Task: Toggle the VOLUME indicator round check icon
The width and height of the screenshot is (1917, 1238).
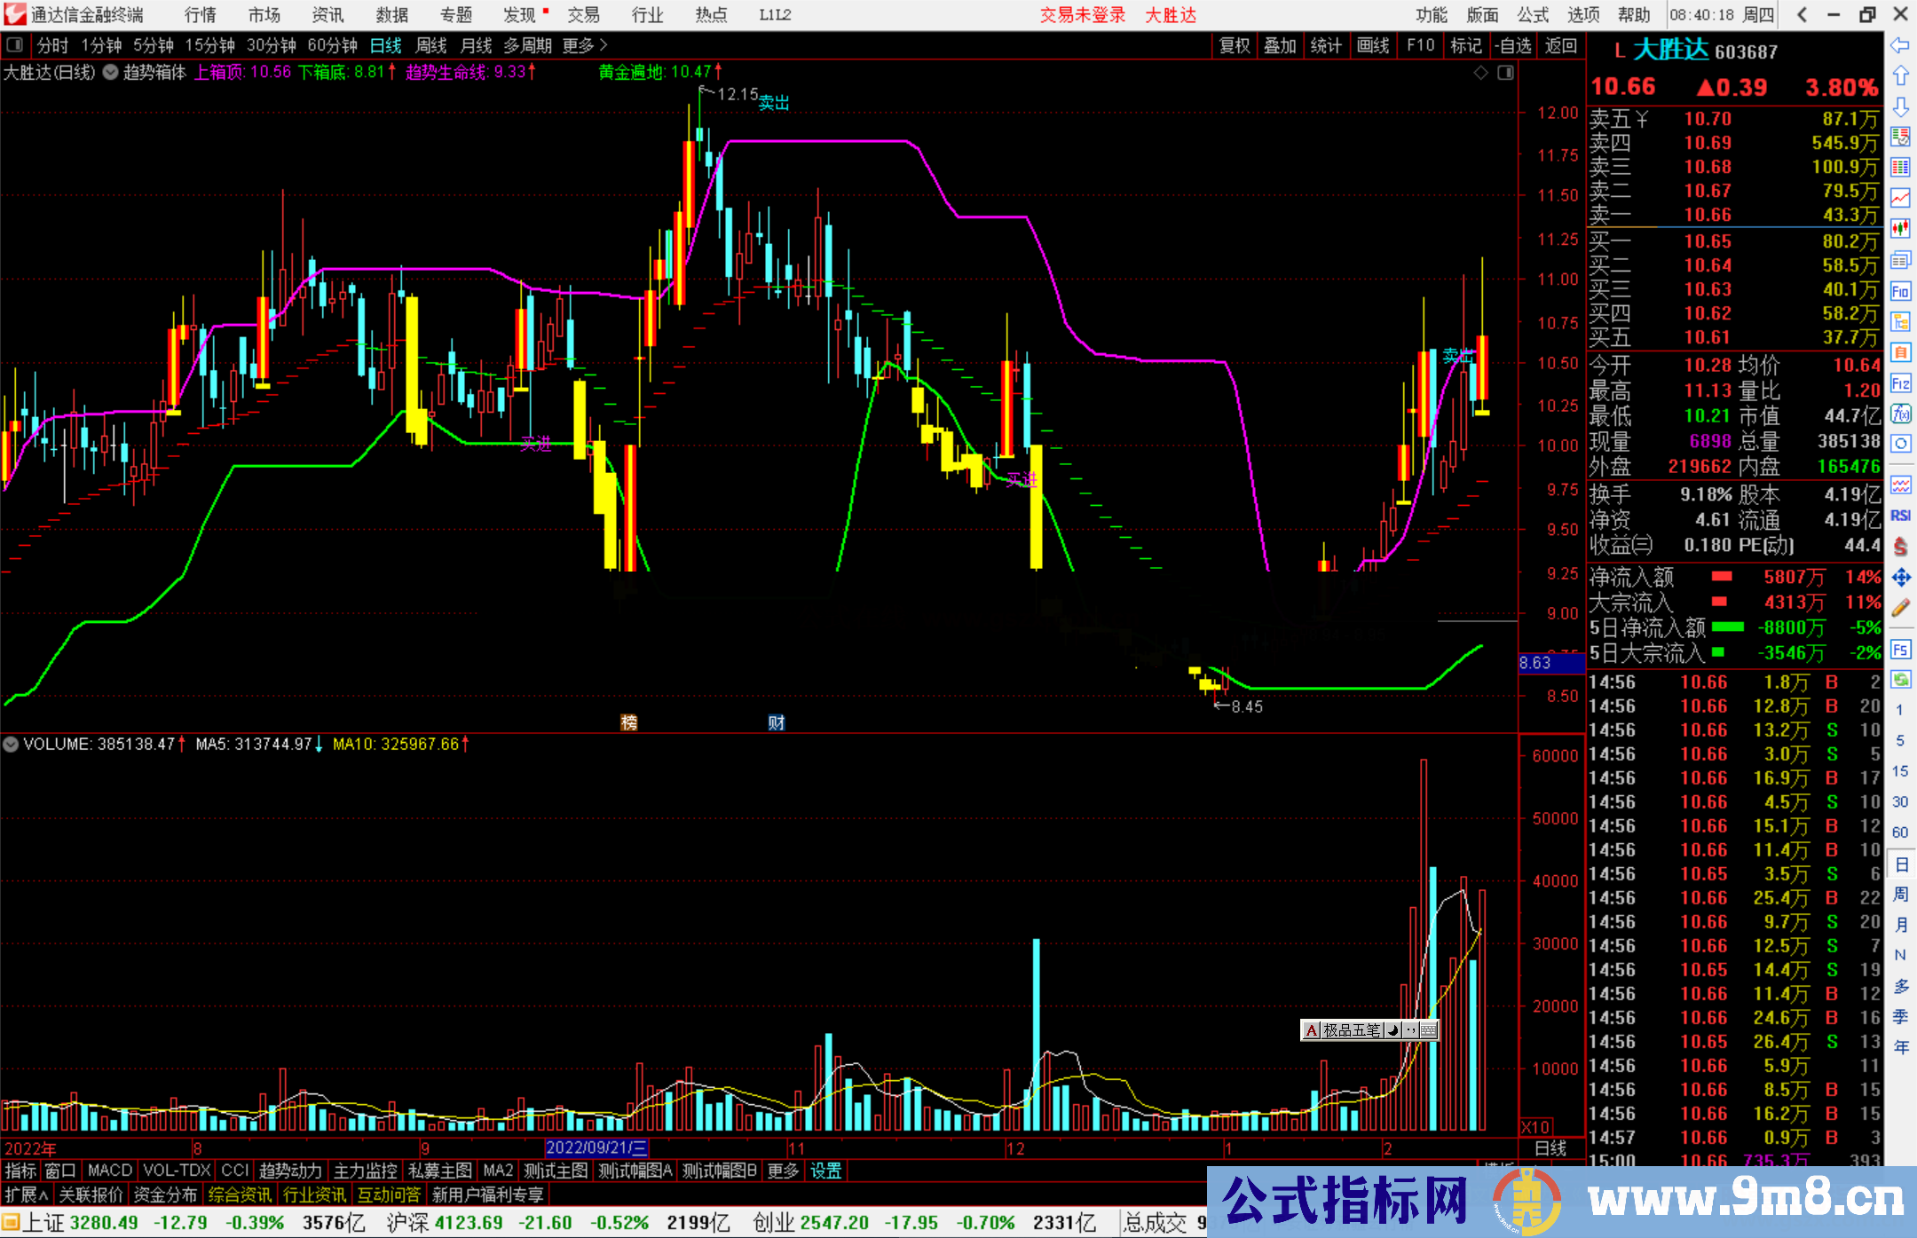Action: (x=11, y=745)
